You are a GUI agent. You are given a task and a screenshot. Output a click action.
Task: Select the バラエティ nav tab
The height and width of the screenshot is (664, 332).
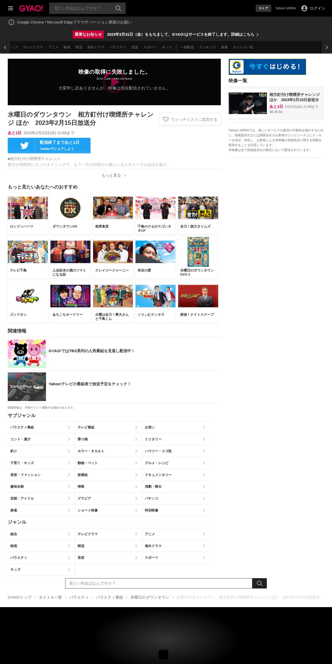118,47
